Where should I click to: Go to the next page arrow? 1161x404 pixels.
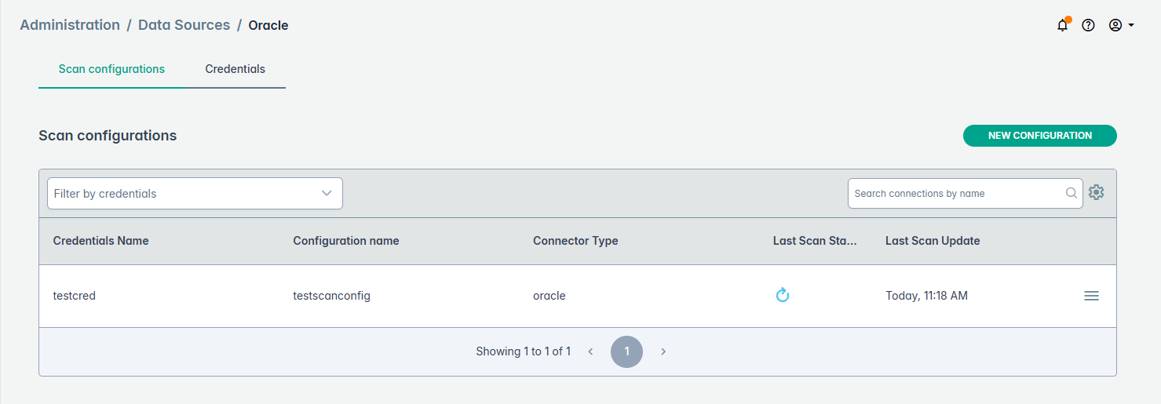tap(663, 351)
